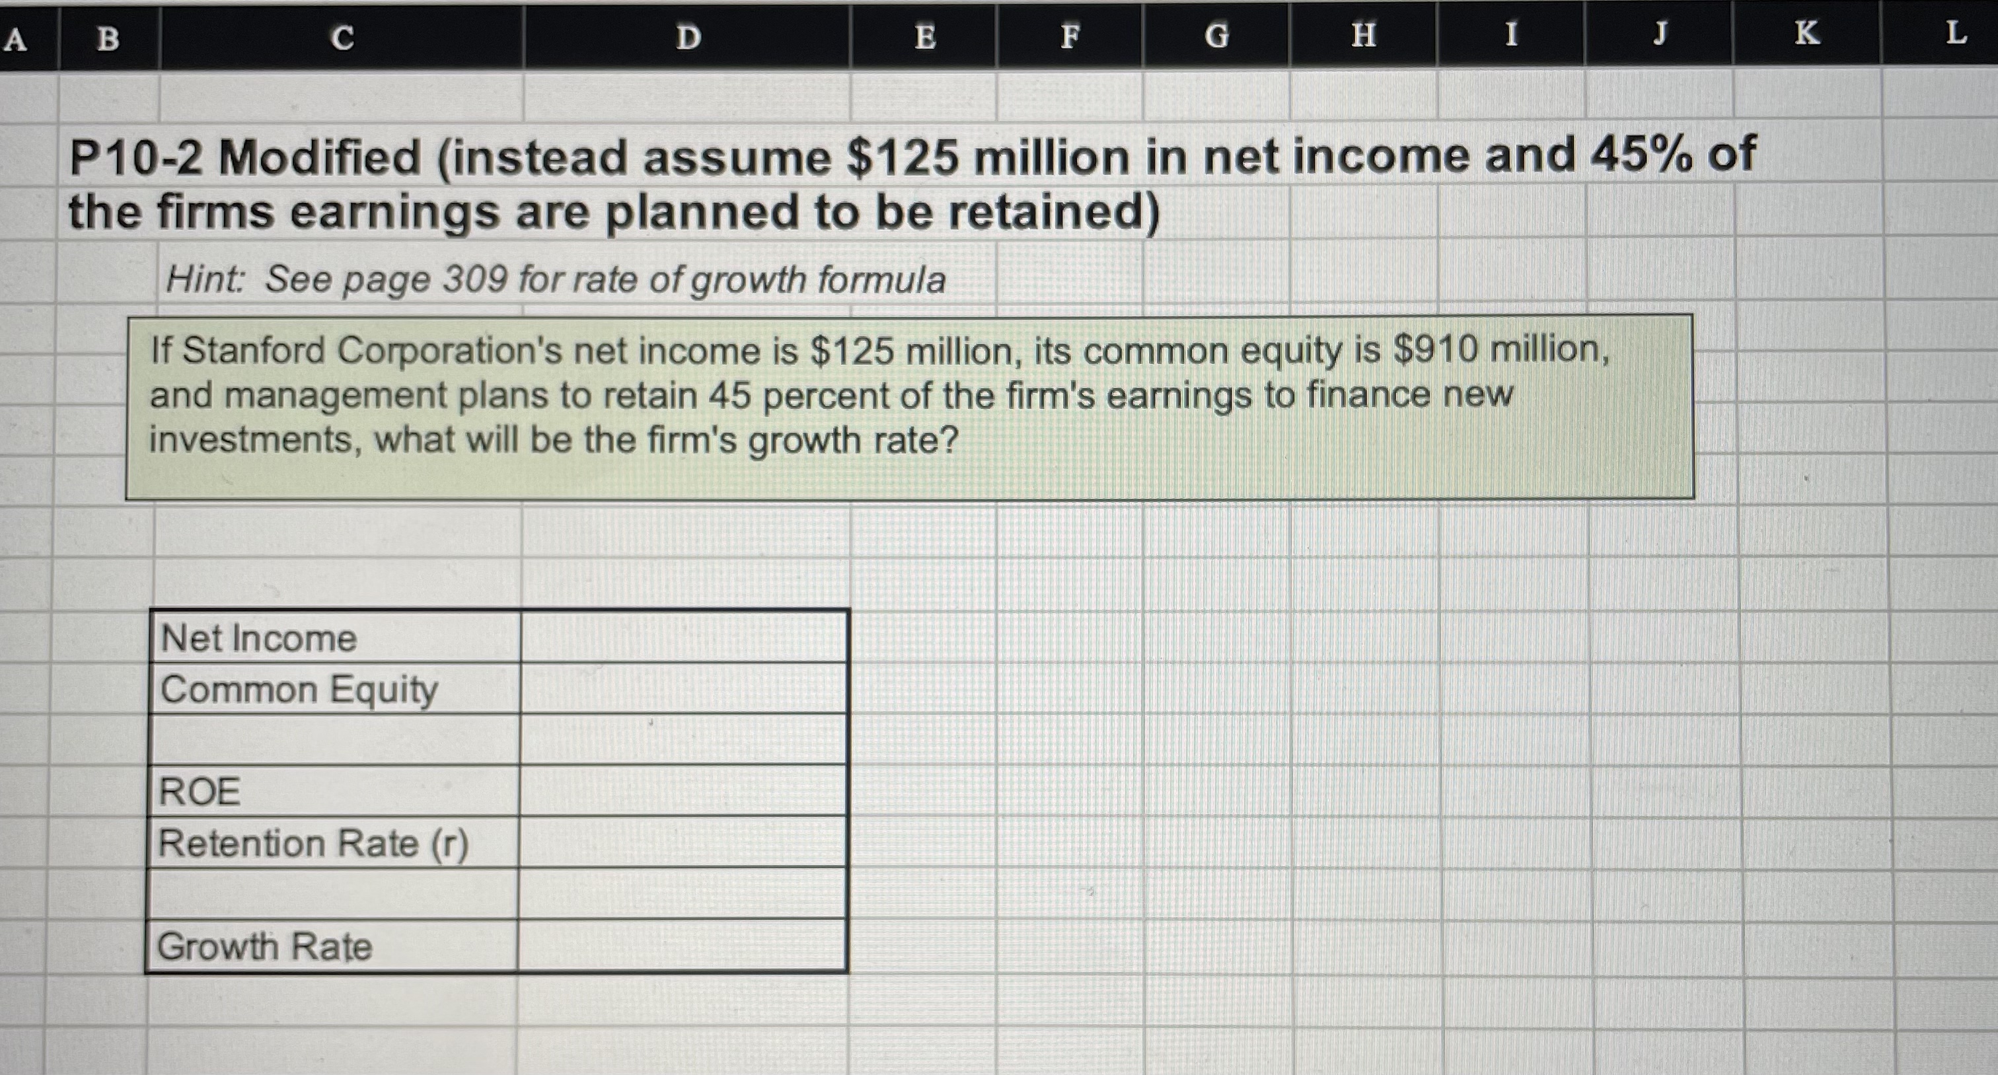
Task: Select column H header
Action: (1363, 35)
